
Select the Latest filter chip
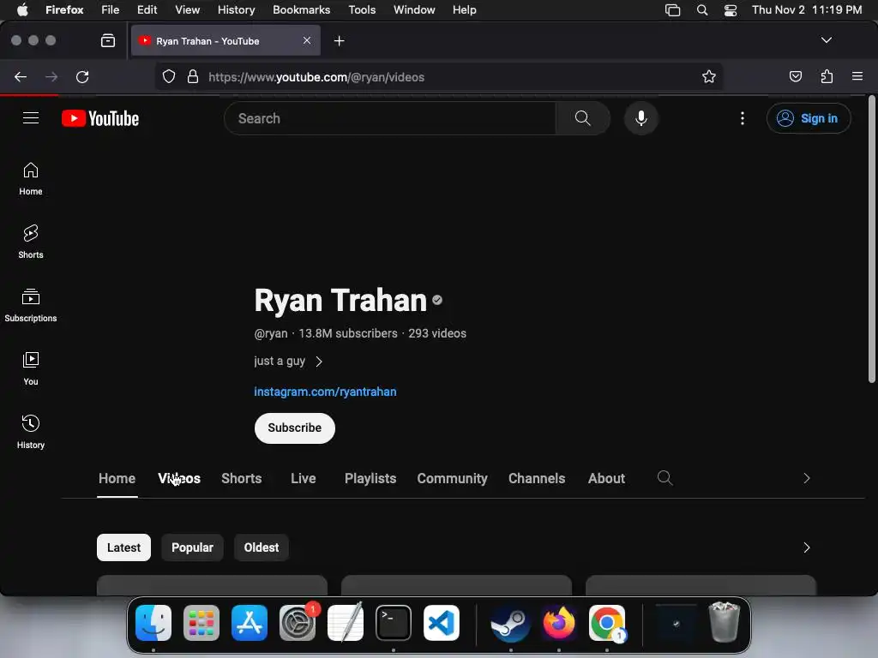tap(123, 547)
